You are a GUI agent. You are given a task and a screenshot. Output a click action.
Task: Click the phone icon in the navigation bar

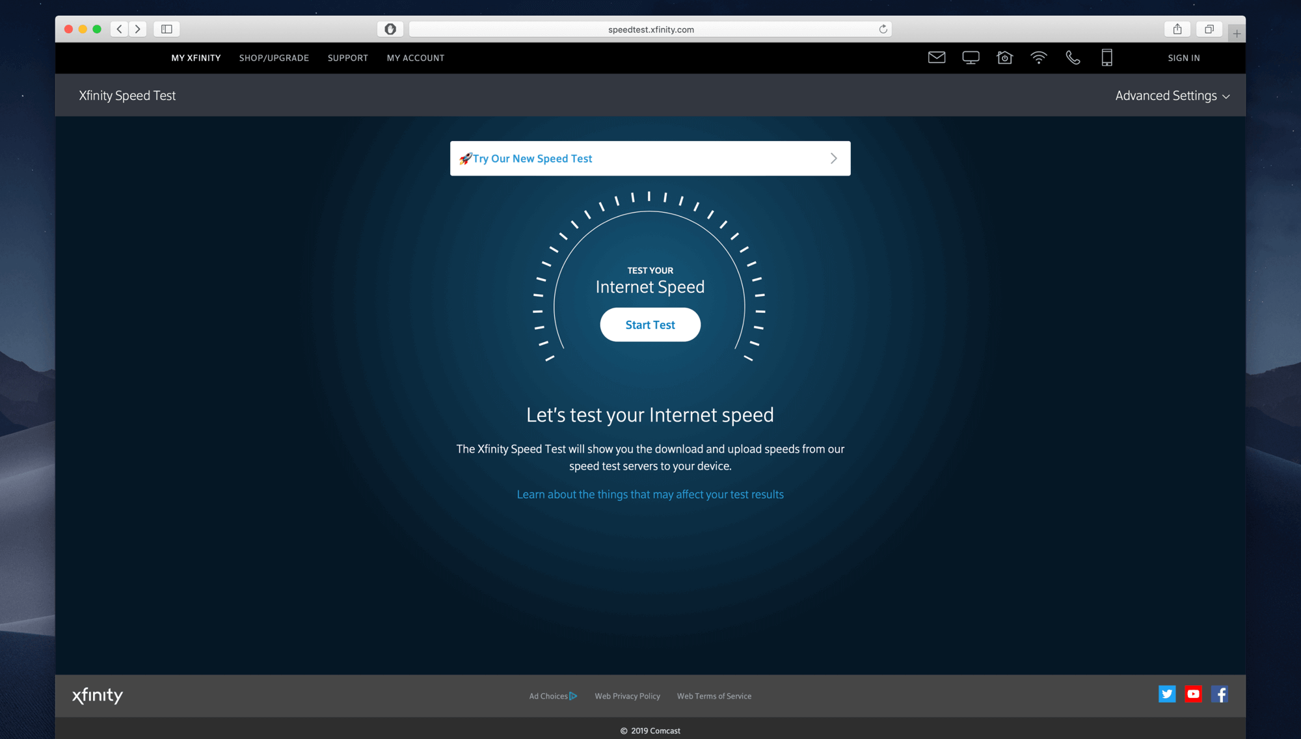pyautogui.click(x=1071, y=57)
